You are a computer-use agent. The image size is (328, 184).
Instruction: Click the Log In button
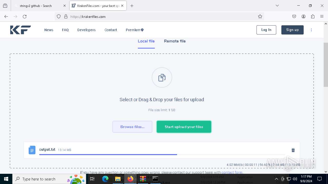266,30
